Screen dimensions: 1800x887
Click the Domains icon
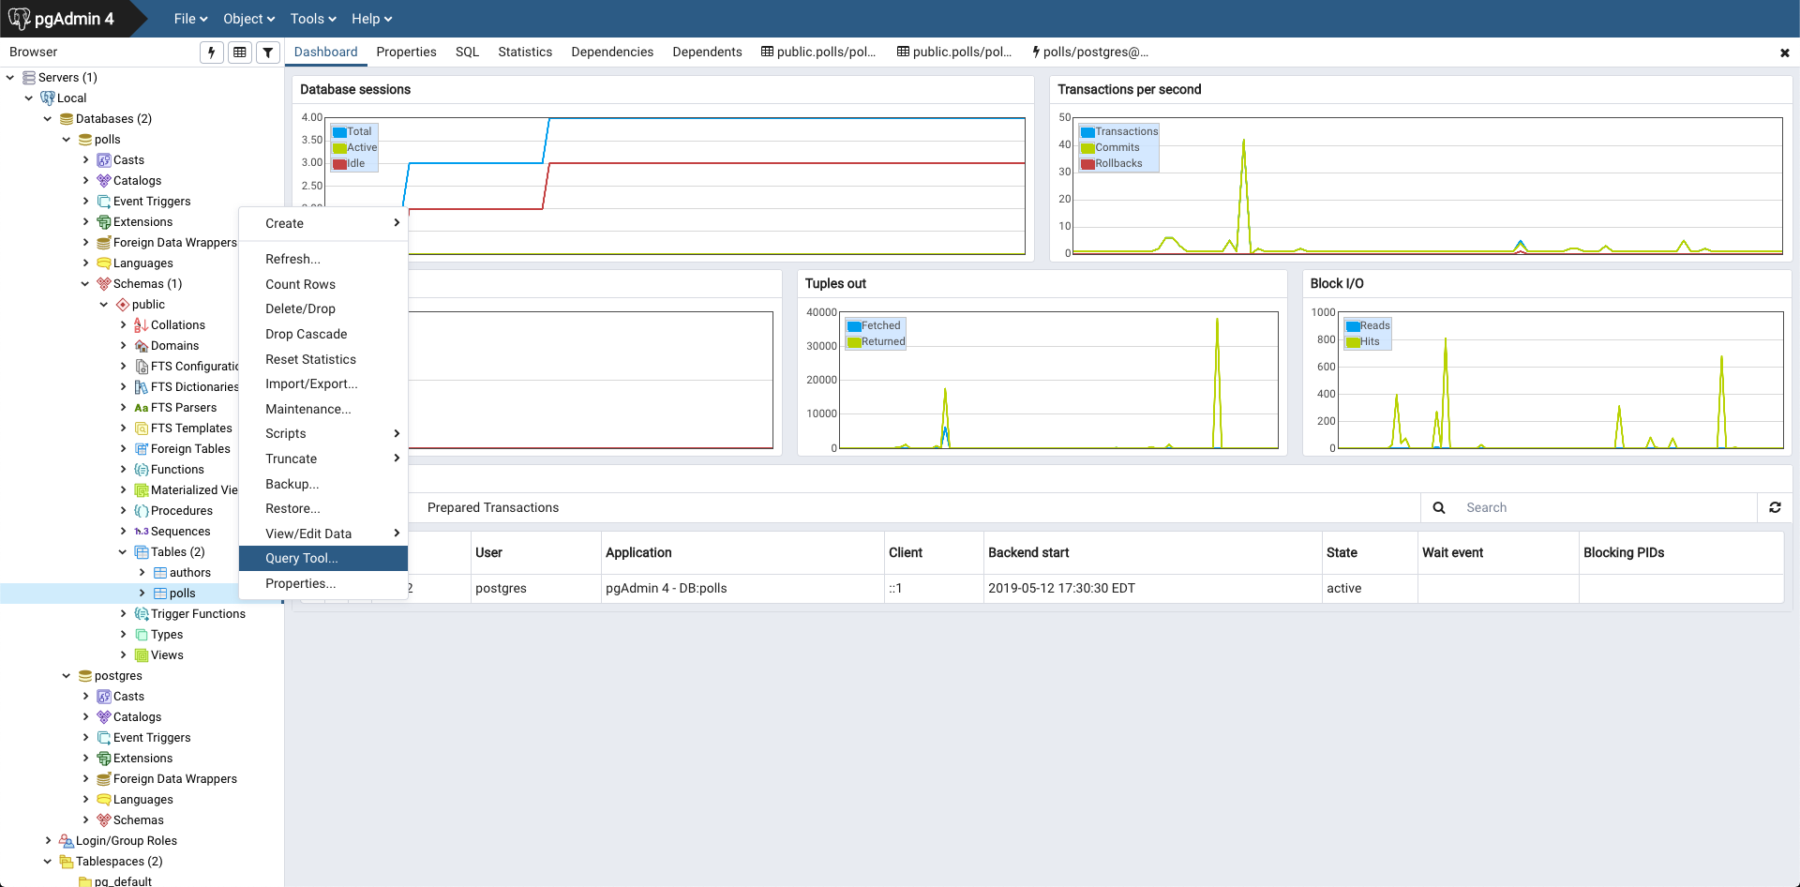142,346
